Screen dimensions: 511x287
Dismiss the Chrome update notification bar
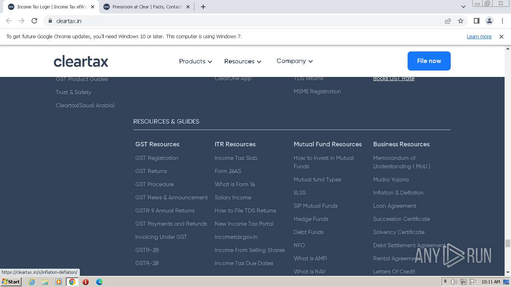[x=501, y=36]
